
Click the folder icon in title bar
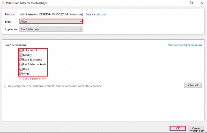3,3
